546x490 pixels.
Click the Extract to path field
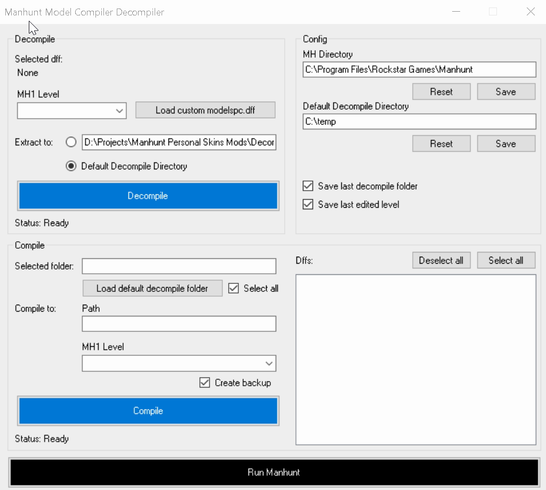(179, 142)
